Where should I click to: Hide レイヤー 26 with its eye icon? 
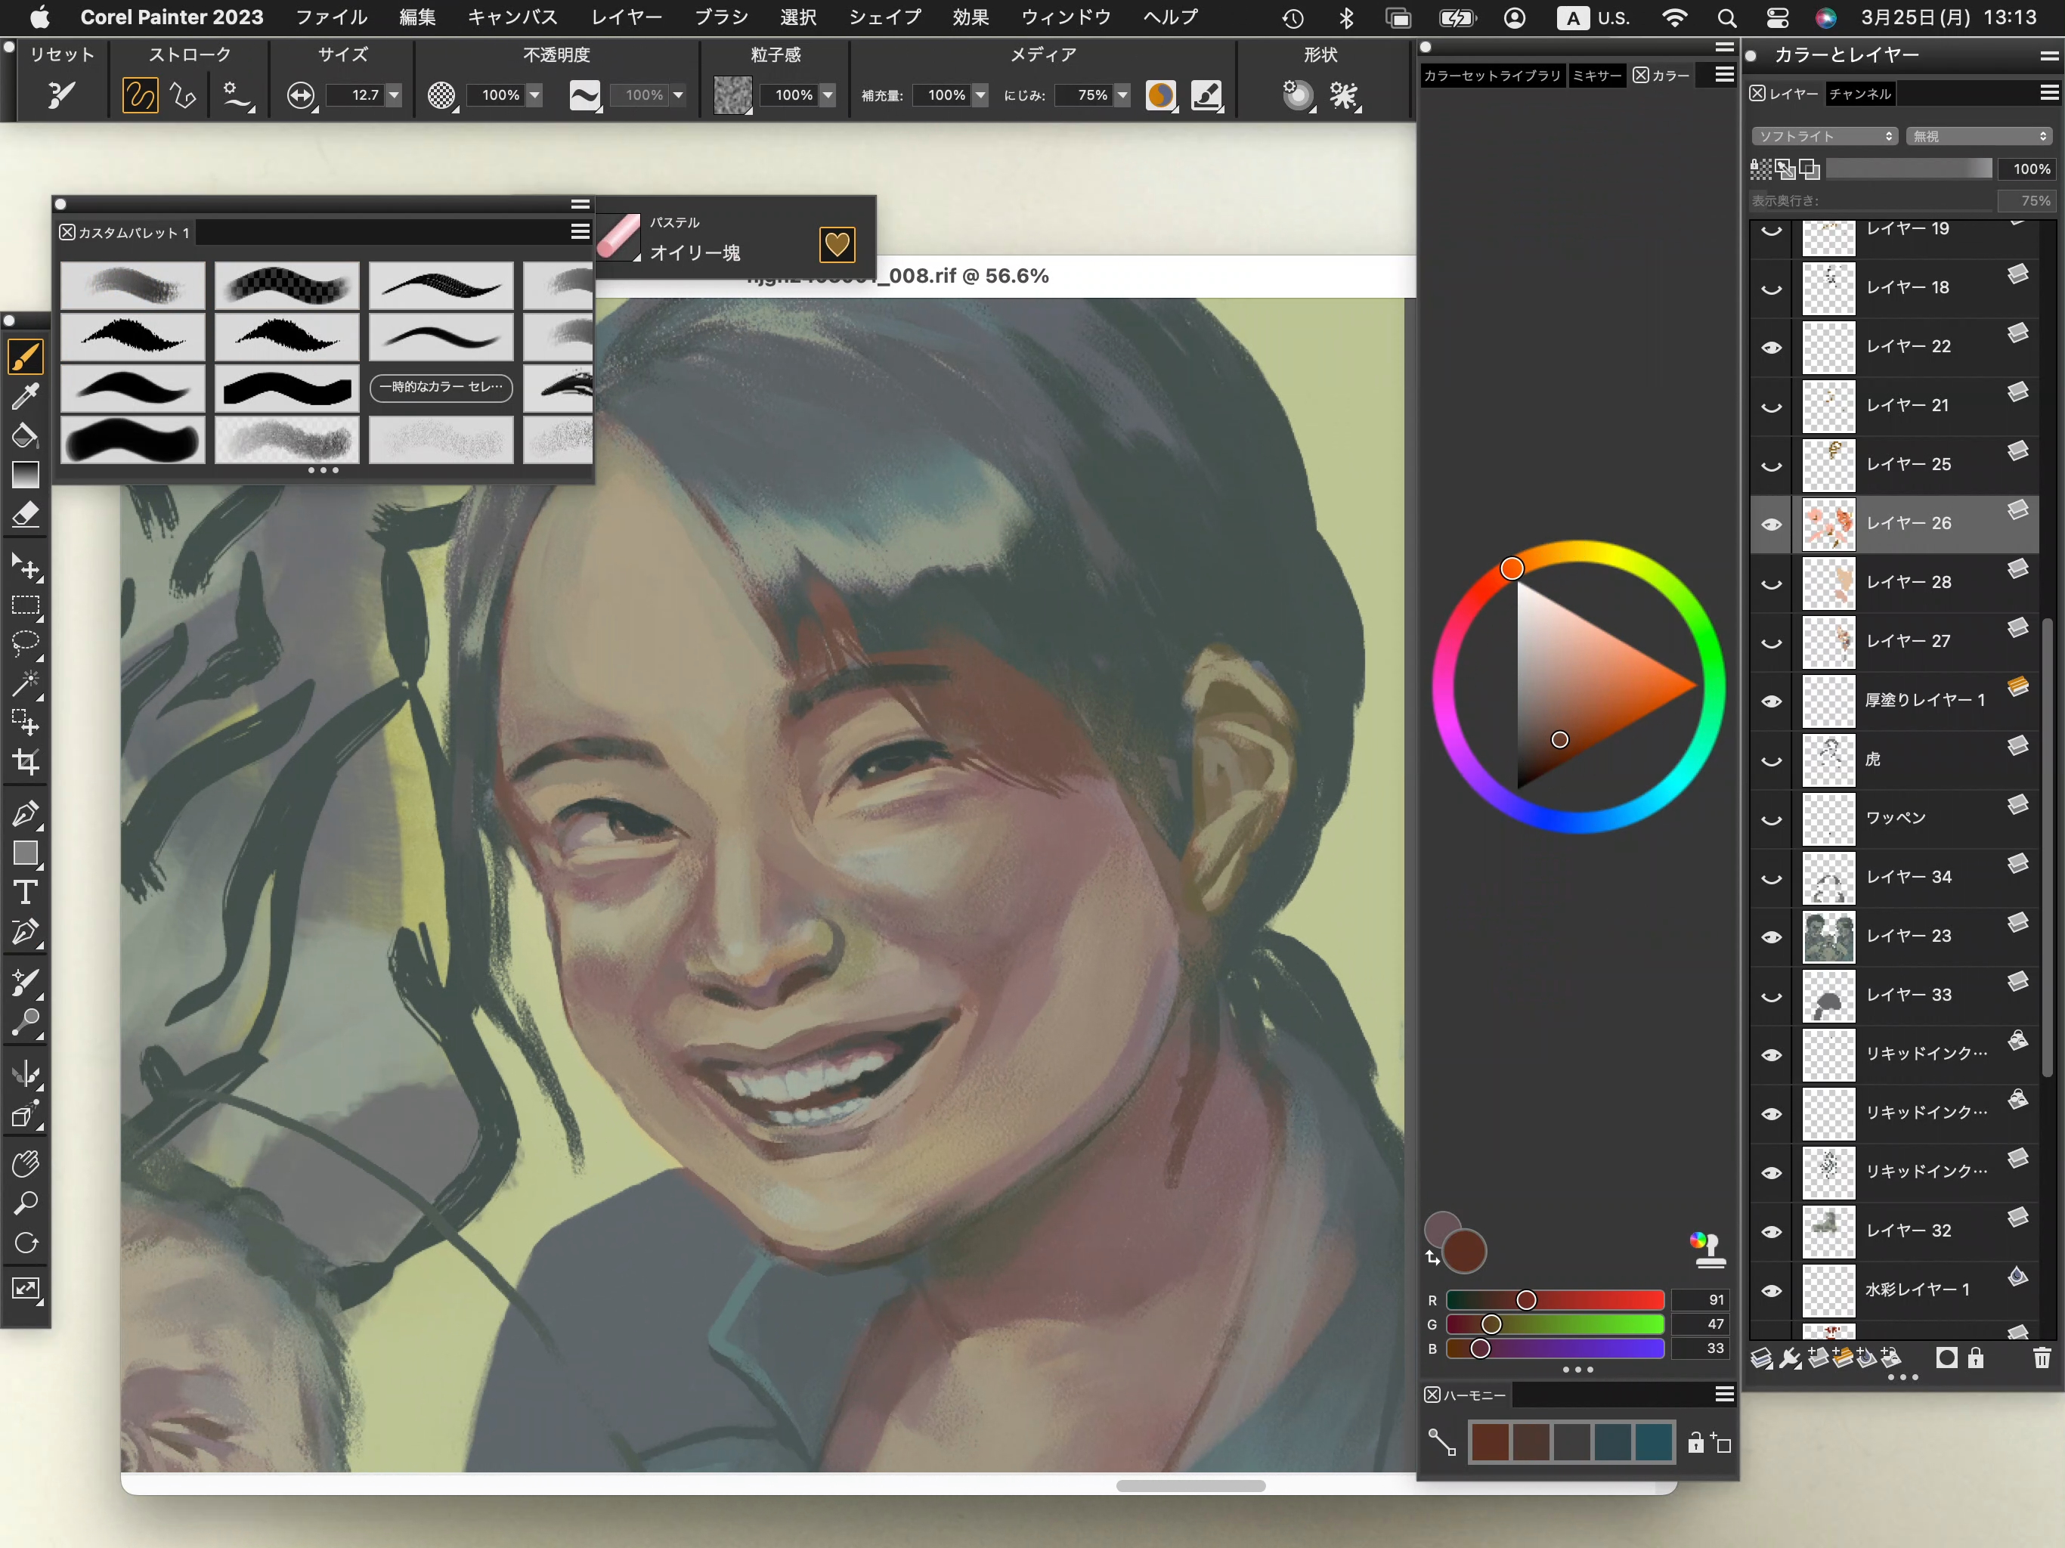coord(1771,524)
